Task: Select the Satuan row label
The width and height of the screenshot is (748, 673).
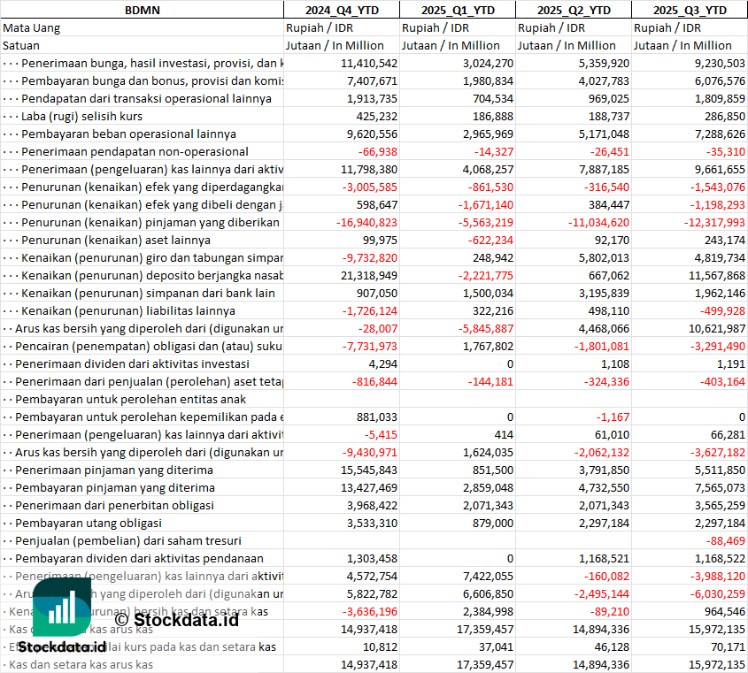Action: (x=21, y=45)
